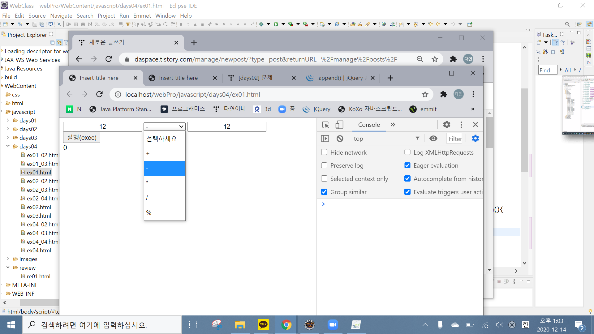Collapse the days04 folder in Project Explorer
The image size is (594, 334).
tap(8, 146)
